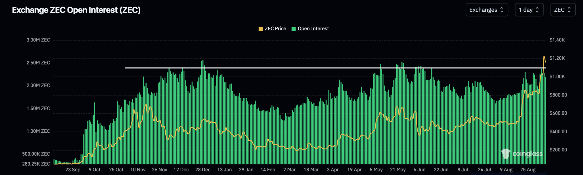Click the 10 Nov date label

pos(138,170)
